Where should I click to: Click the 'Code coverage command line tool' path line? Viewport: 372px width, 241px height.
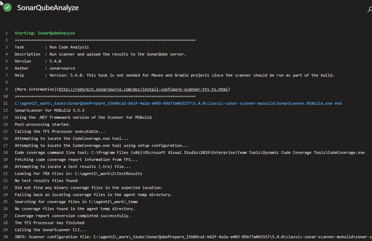click(x=190, y=152)
